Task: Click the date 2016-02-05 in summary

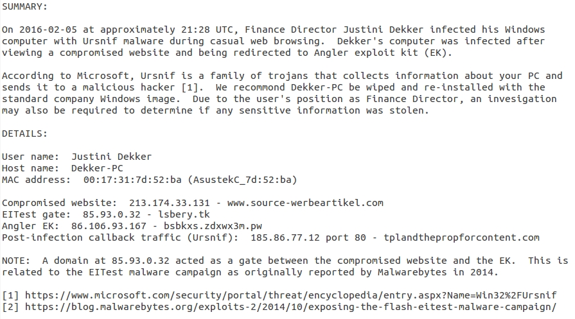Action: (x=48, y=30)
